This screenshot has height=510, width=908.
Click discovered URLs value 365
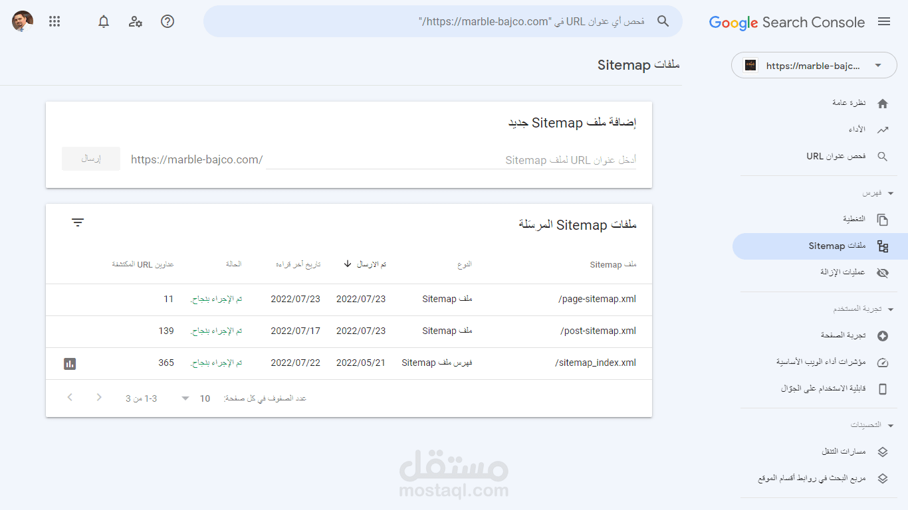coord(166,363)
